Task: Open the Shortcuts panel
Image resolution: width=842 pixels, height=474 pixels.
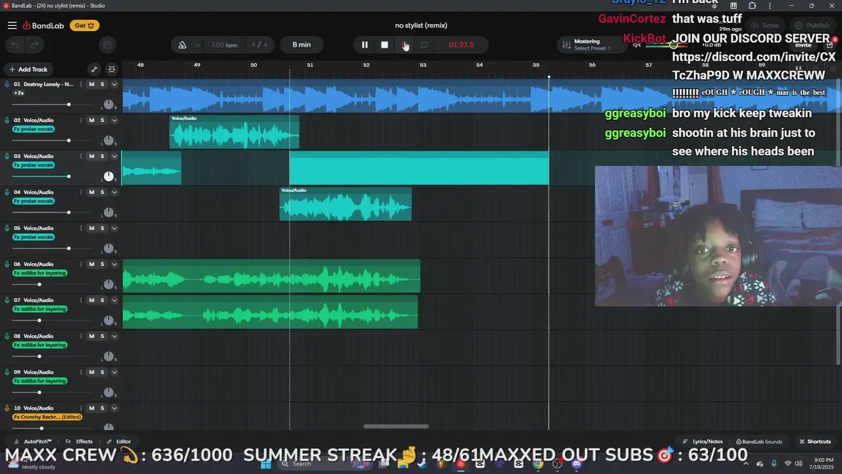Action: [x=814, y=442]
